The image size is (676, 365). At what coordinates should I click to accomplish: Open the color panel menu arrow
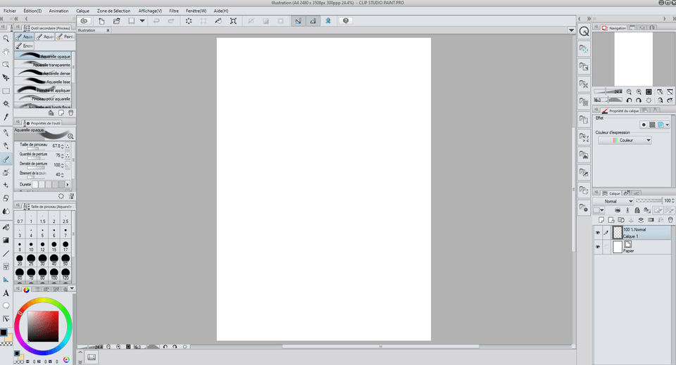tap(72, 288)
